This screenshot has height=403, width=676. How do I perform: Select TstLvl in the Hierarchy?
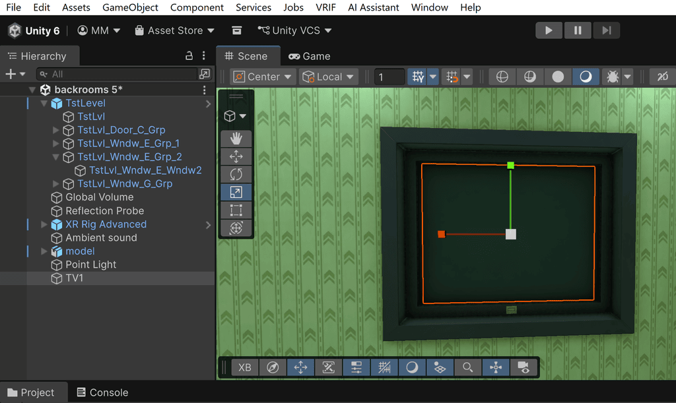(91, 117)
